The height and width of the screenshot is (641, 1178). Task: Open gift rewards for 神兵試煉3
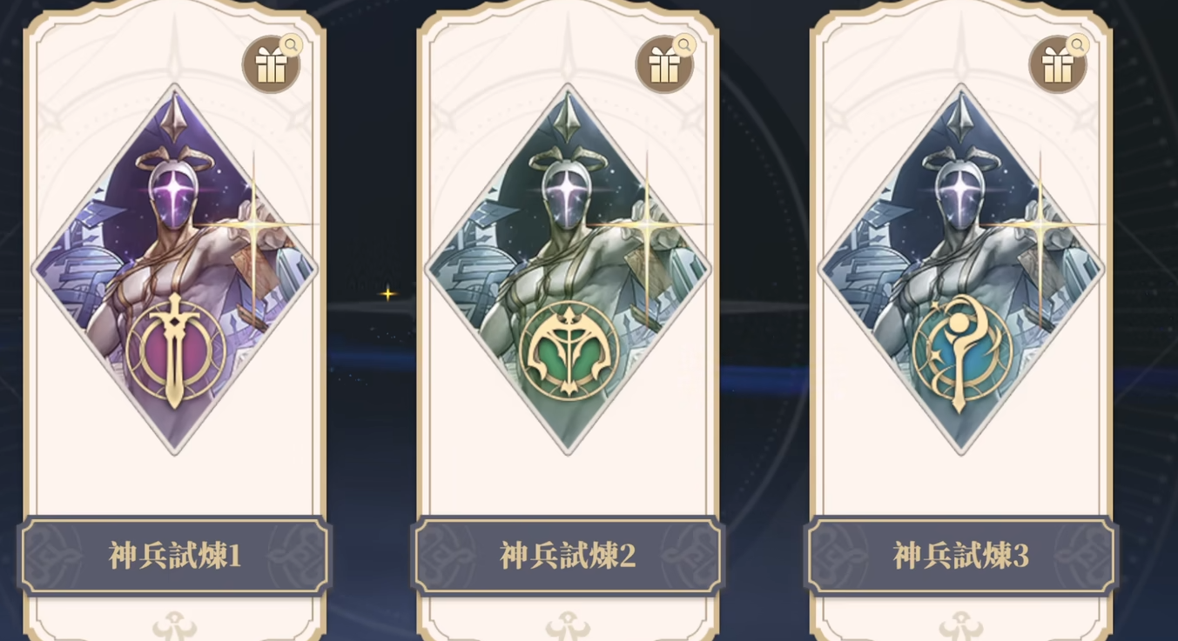tap(1057, 65)
